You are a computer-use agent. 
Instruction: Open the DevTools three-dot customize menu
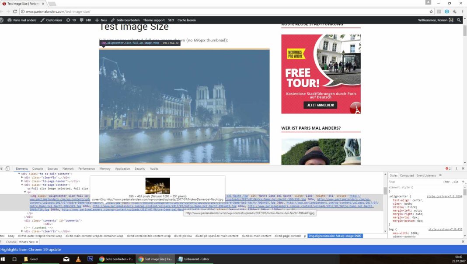click(x=456, y=168)
